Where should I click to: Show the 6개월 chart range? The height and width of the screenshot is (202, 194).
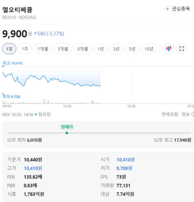[x=83, y=49]
